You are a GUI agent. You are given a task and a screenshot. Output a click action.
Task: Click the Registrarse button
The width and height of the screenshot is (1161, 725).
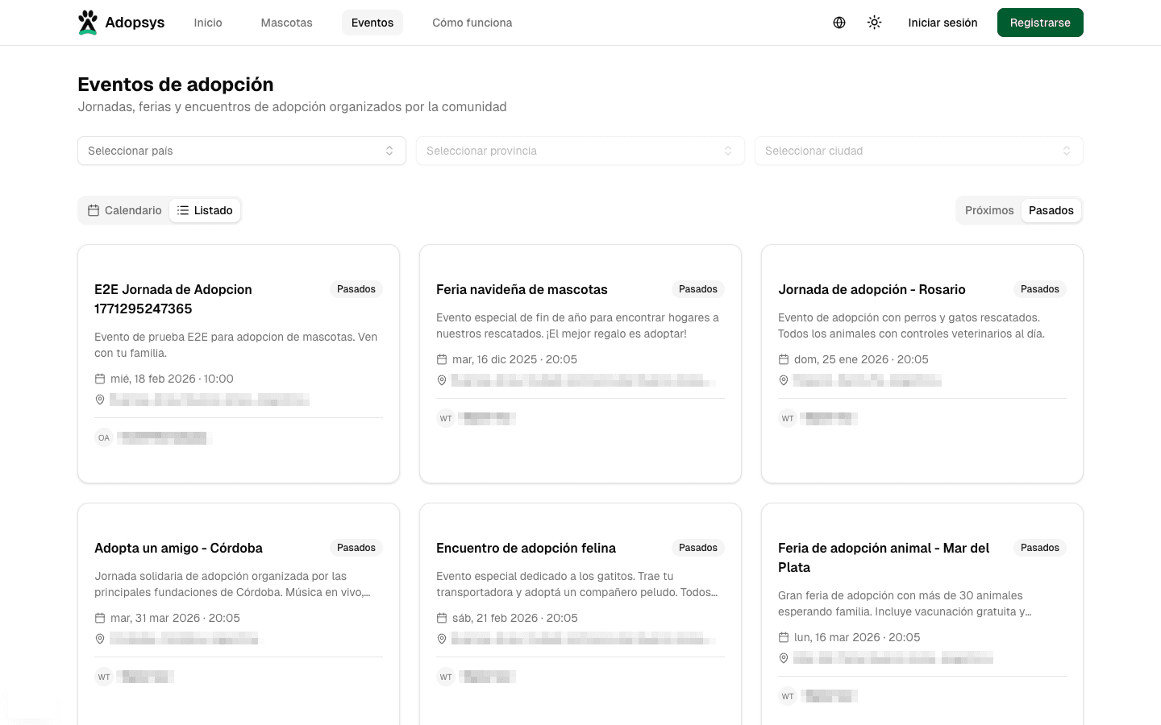click(1039, 23)
